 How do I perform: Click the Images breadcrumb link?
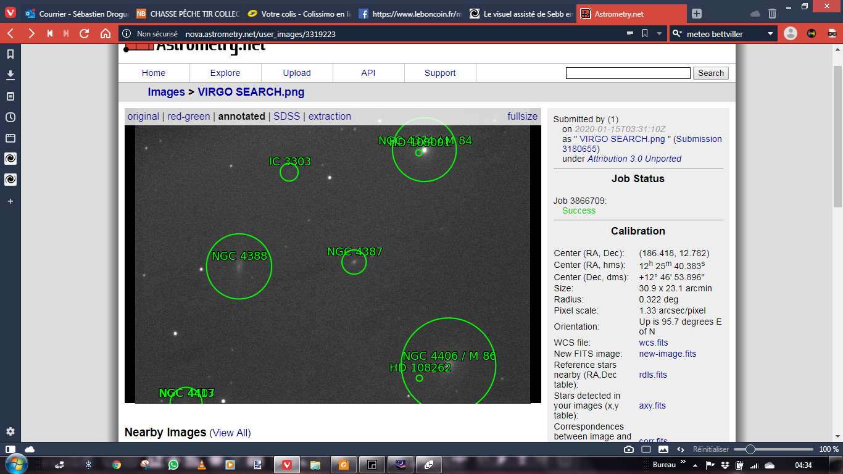[166, 92]
